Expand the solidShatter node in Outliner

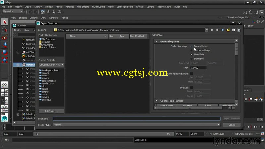tap(18, 52)
